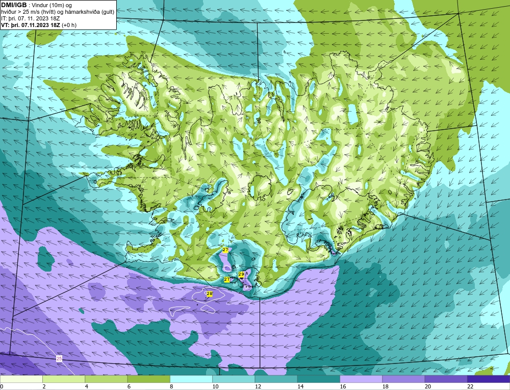This screenshot has width=510, height=390.
Task: Click the legend number 16
Action: (343, 386)
